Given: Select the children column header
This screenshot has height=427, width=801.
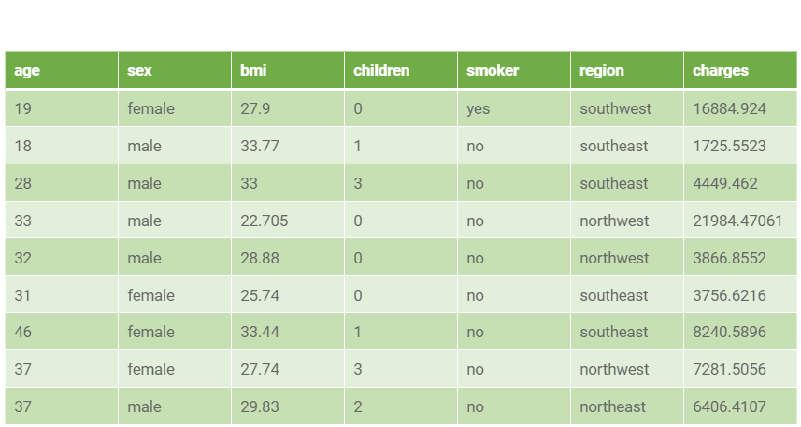Looking at the screenshot, I should coord(401,70).
